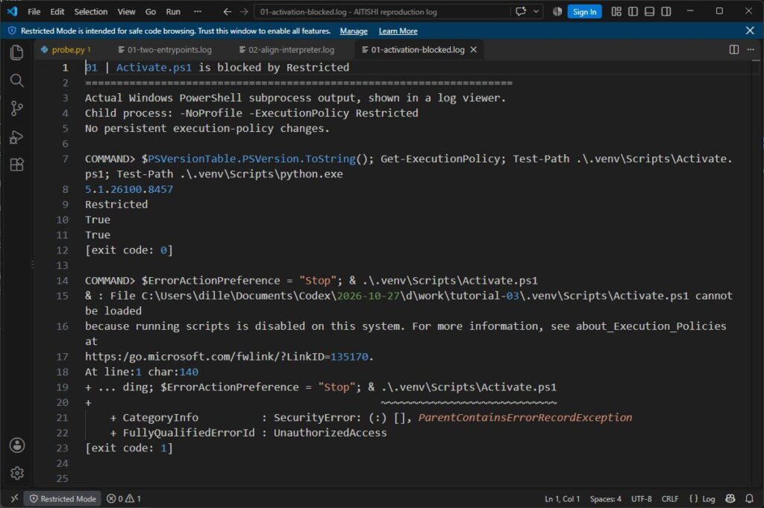Click "UnauthorizedAccess" on line 22
Viewport: 764px width, 508px height.
[331, 433]
